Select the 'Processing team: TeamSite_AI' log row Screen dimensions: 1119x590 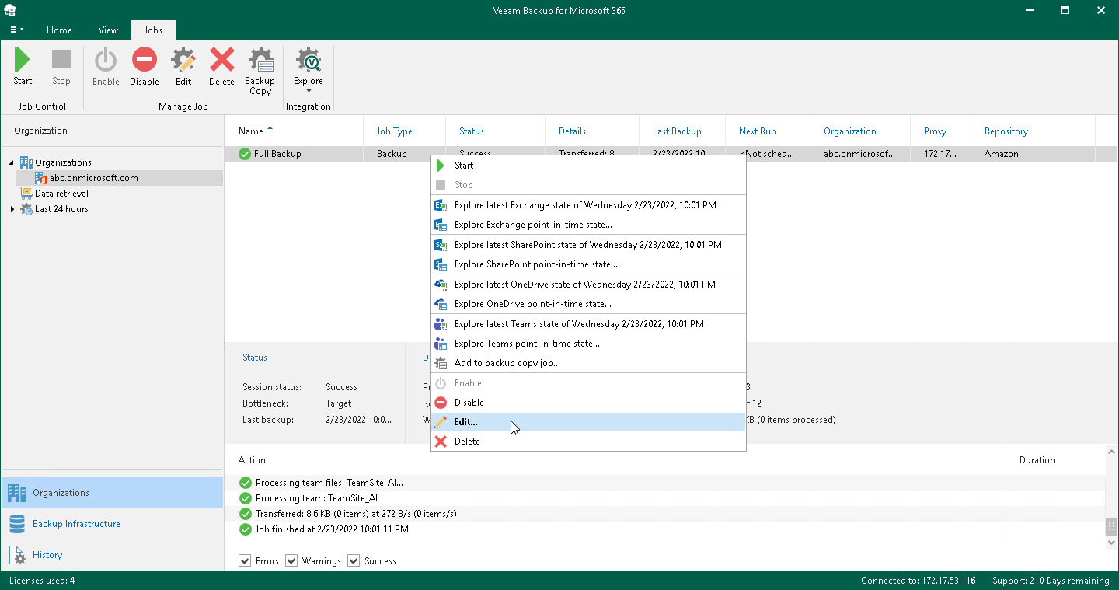coord(665,498)
